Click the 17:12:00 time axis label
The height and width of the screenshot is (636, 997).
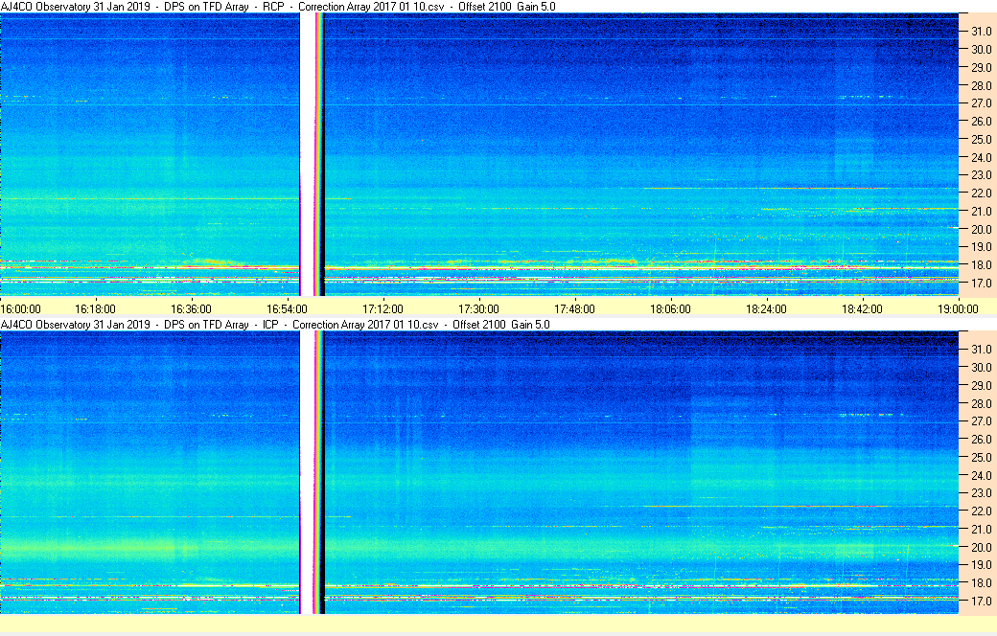pos(383,309)
